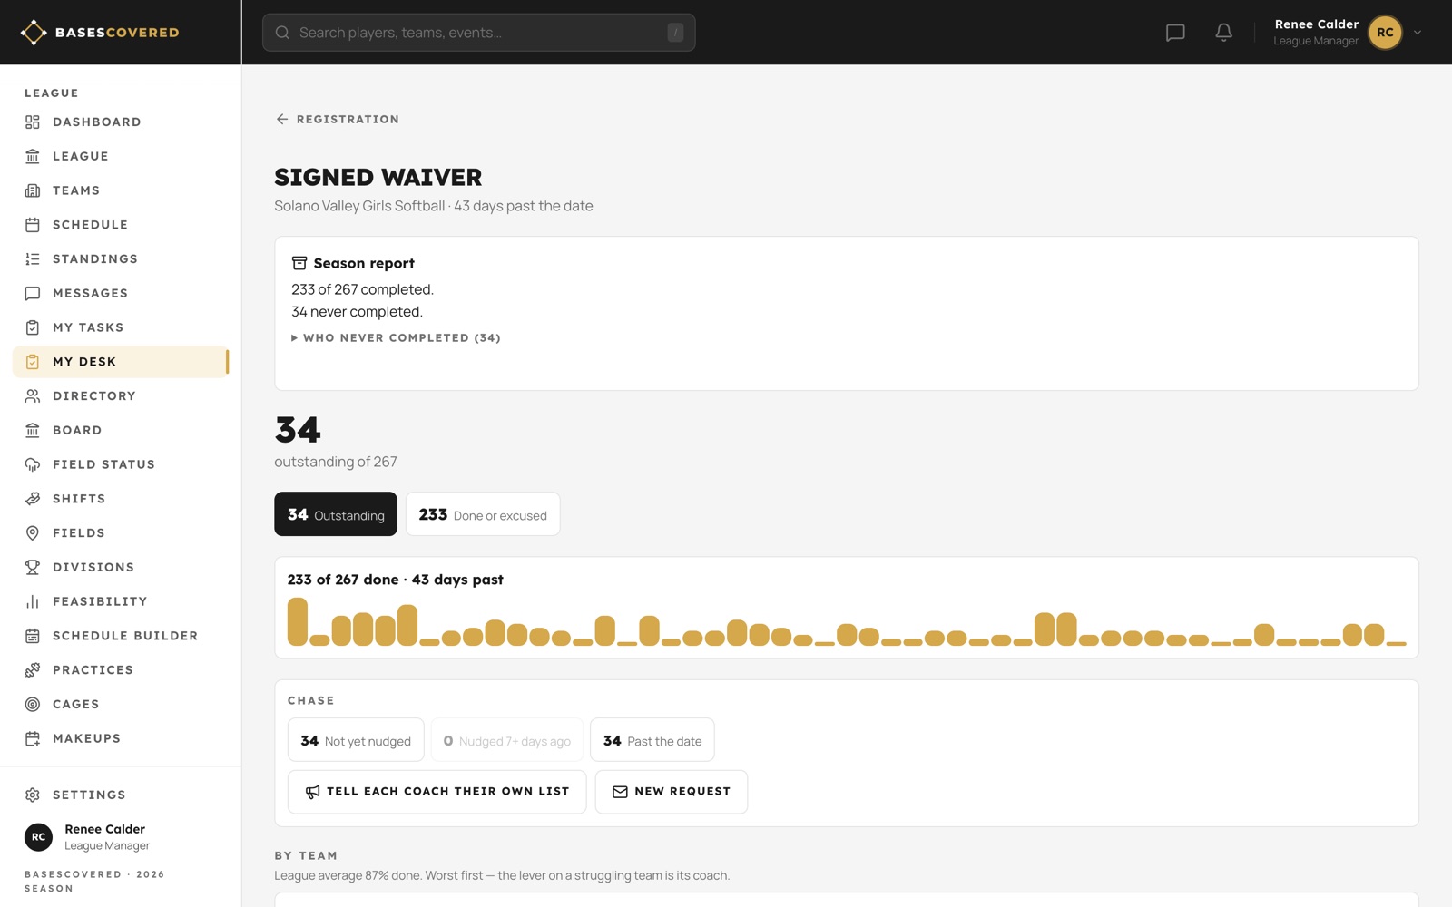Open Messages in sidebar
Image resolution: width=1452 pixels, height=907 pixels.
click(121, 294)
